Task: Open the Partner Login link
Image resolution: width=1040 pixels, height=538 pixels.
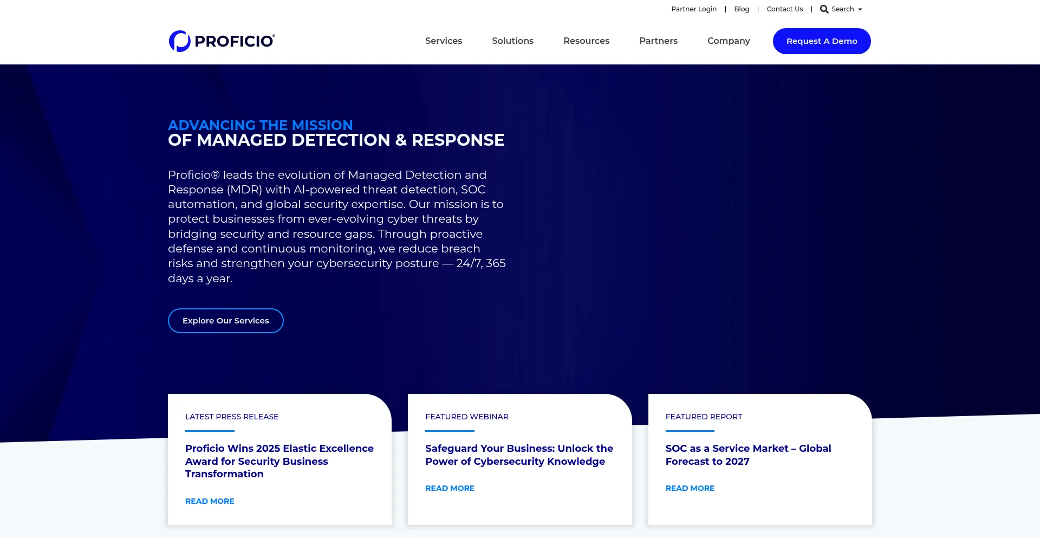Action: click(x=693, y=9)
